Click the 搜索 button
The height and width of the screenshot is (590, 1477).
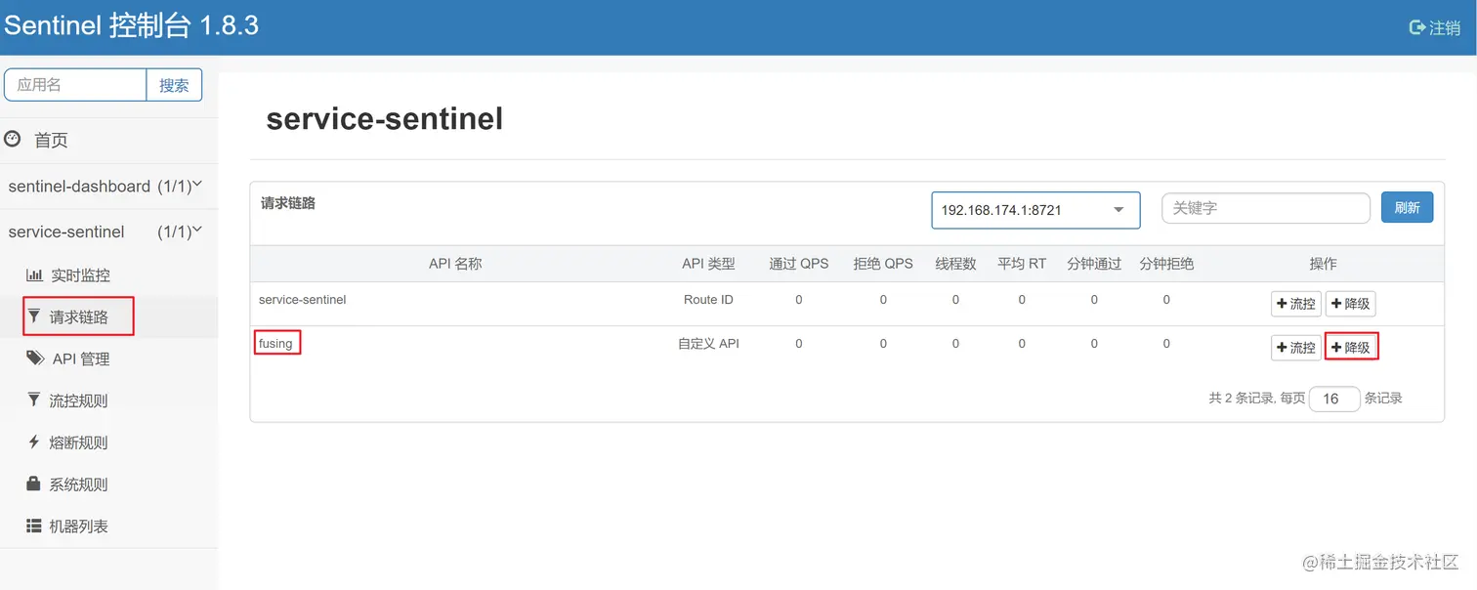click(x=174, y=85)
